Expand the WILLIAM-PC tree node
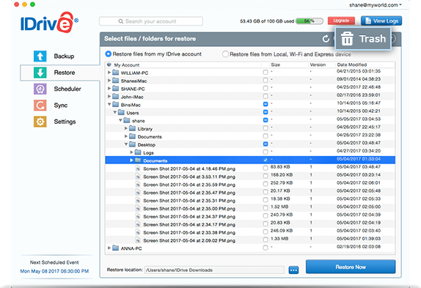 pyautogui.click(x=109, y=73)
